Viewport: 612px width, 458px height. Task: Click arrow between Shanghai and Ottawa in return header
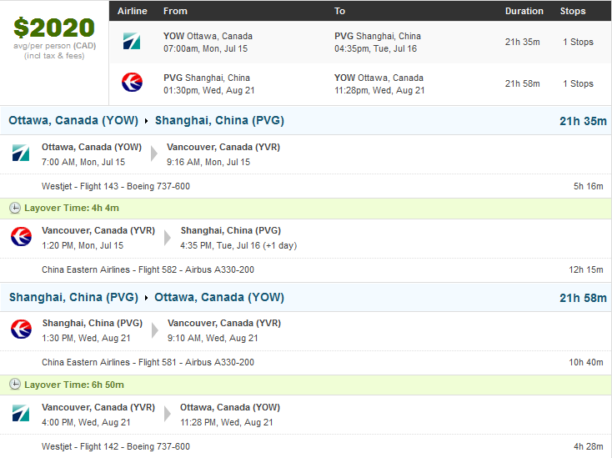click(x=147, y=298)
